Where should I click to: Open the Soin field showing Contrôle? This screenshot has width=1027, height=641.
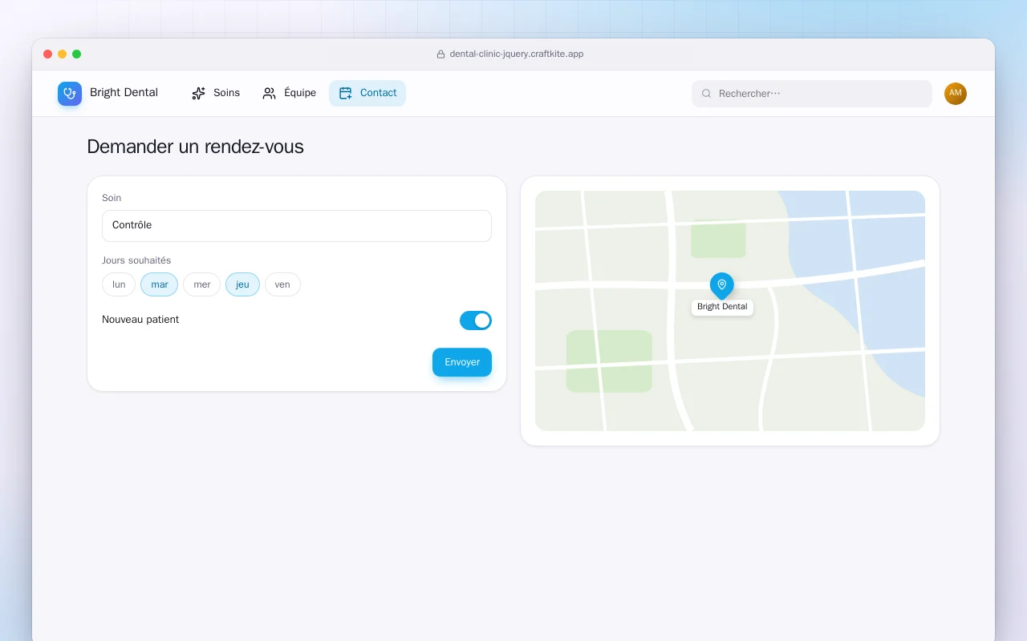(297, 226)
